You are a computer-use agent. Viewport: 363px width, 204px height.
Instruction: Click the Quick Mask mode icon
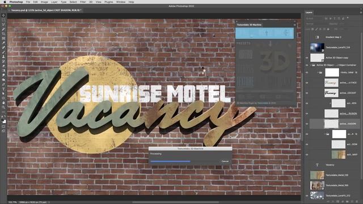tap(3, 127)
